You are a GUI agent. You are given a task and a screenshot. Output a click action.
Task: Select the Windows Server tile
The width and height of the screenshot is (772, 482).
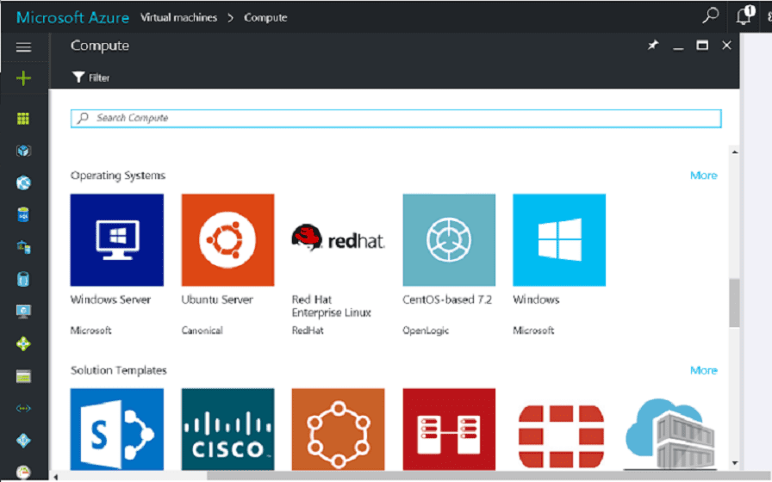(116, 240)
